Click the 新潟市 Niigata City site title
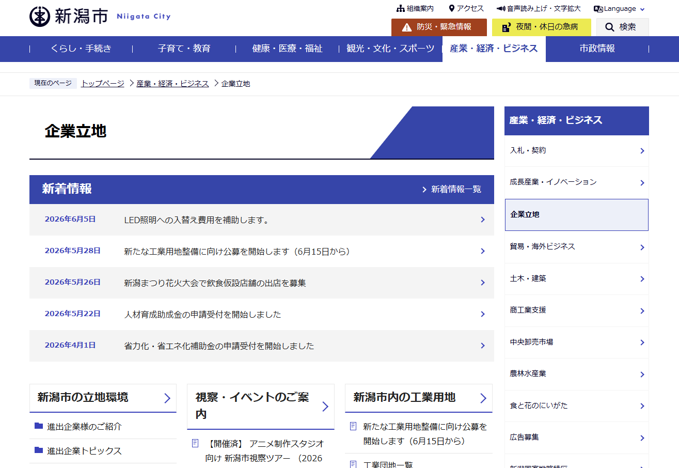This screenshot has height=468, width=679. click(x=100, y=17)
